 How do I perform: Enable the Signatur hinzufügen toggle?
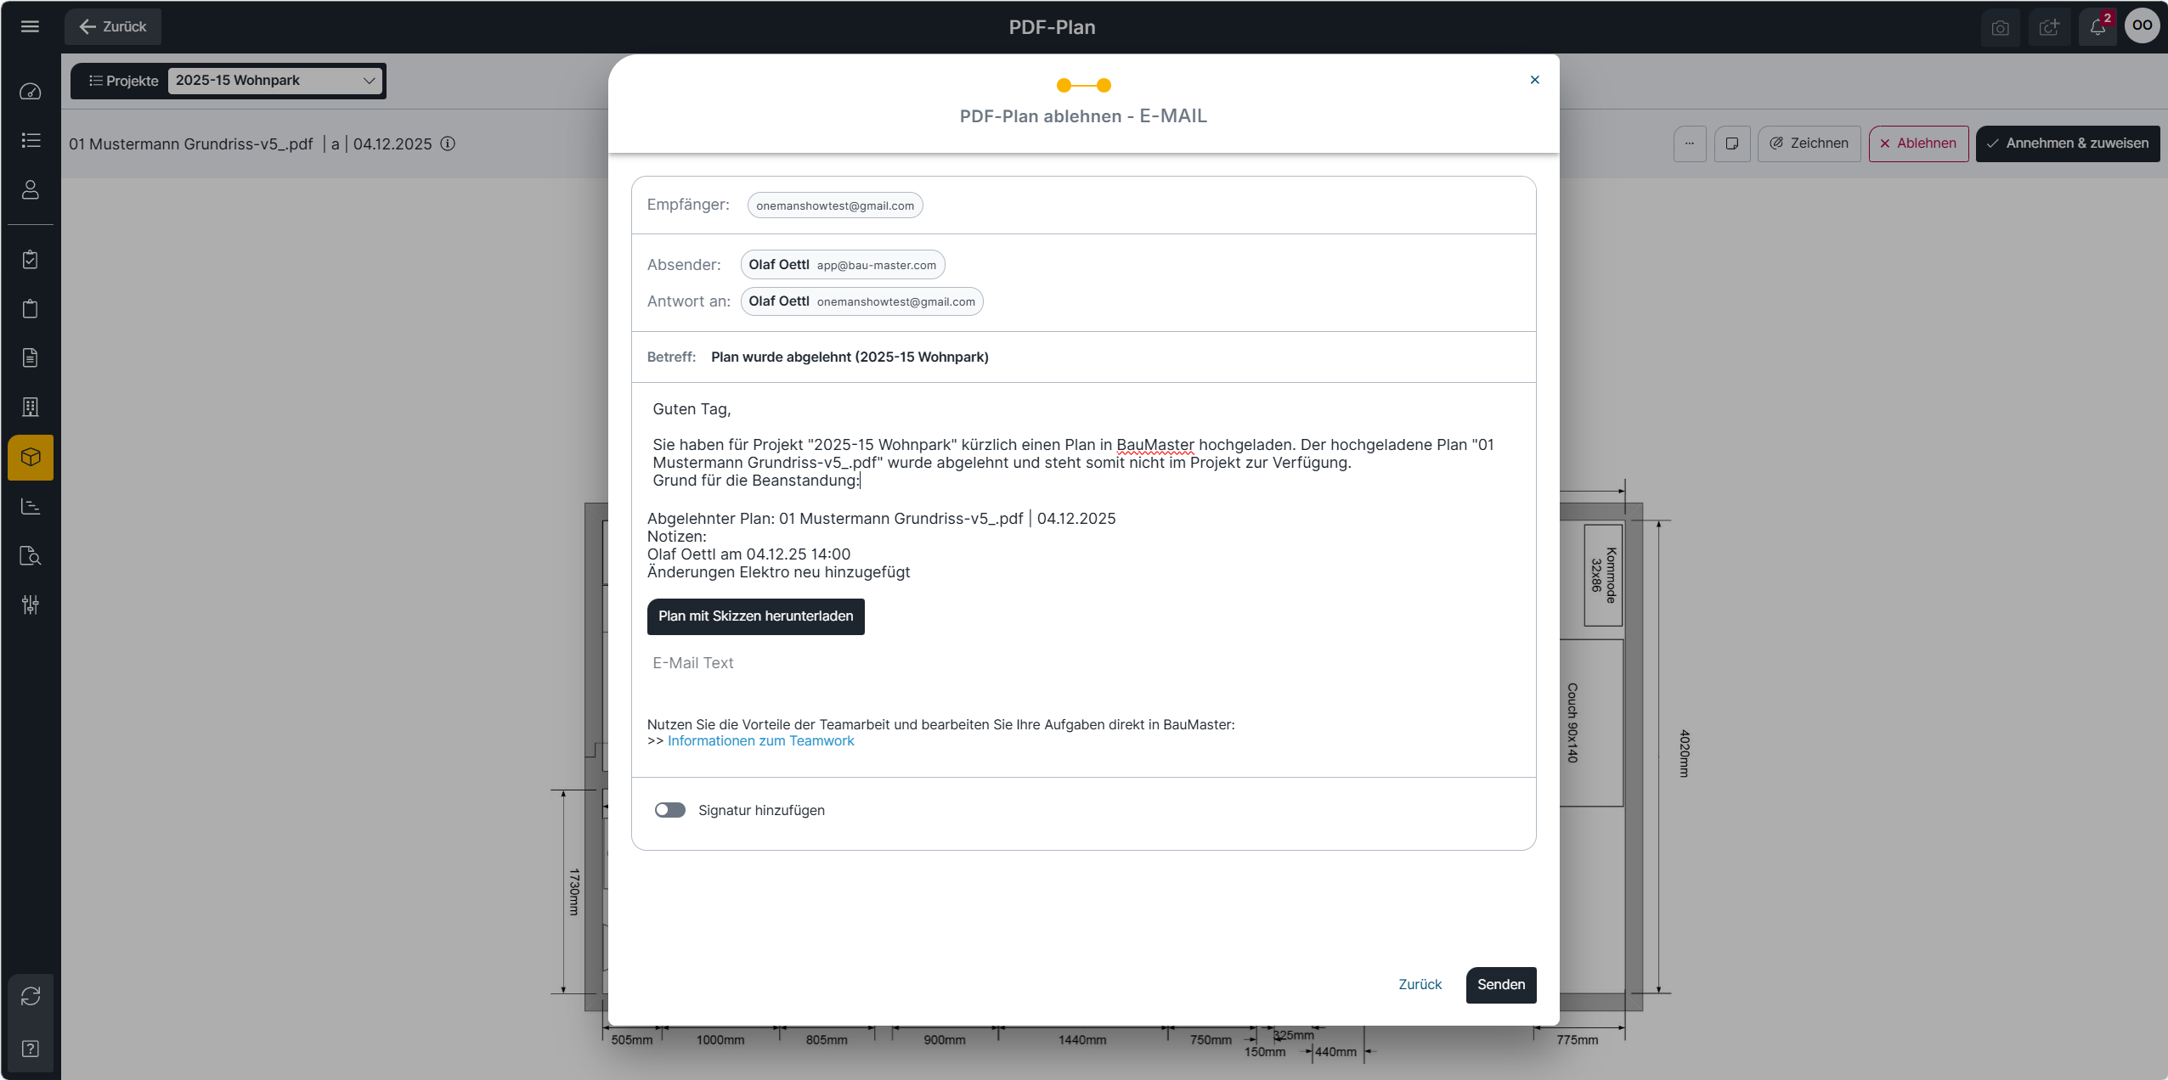pyautogui.click(x=670, y=810)
